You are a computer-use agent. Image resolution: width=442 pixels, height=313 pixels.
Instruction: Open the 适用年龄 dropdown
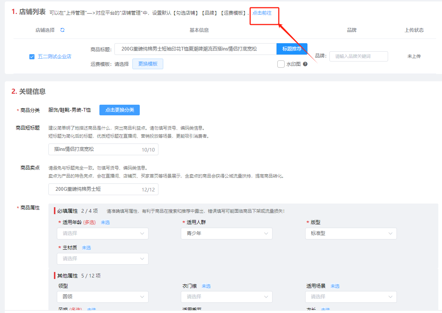[103, 234]
